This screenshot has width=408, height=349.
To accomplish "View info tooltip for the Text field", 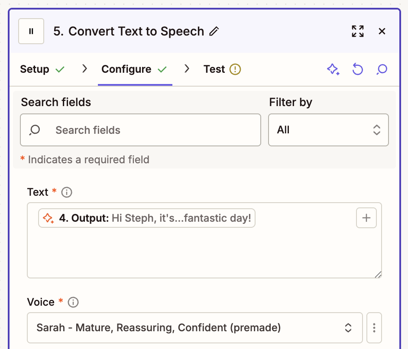I will (x=66, y=192).
